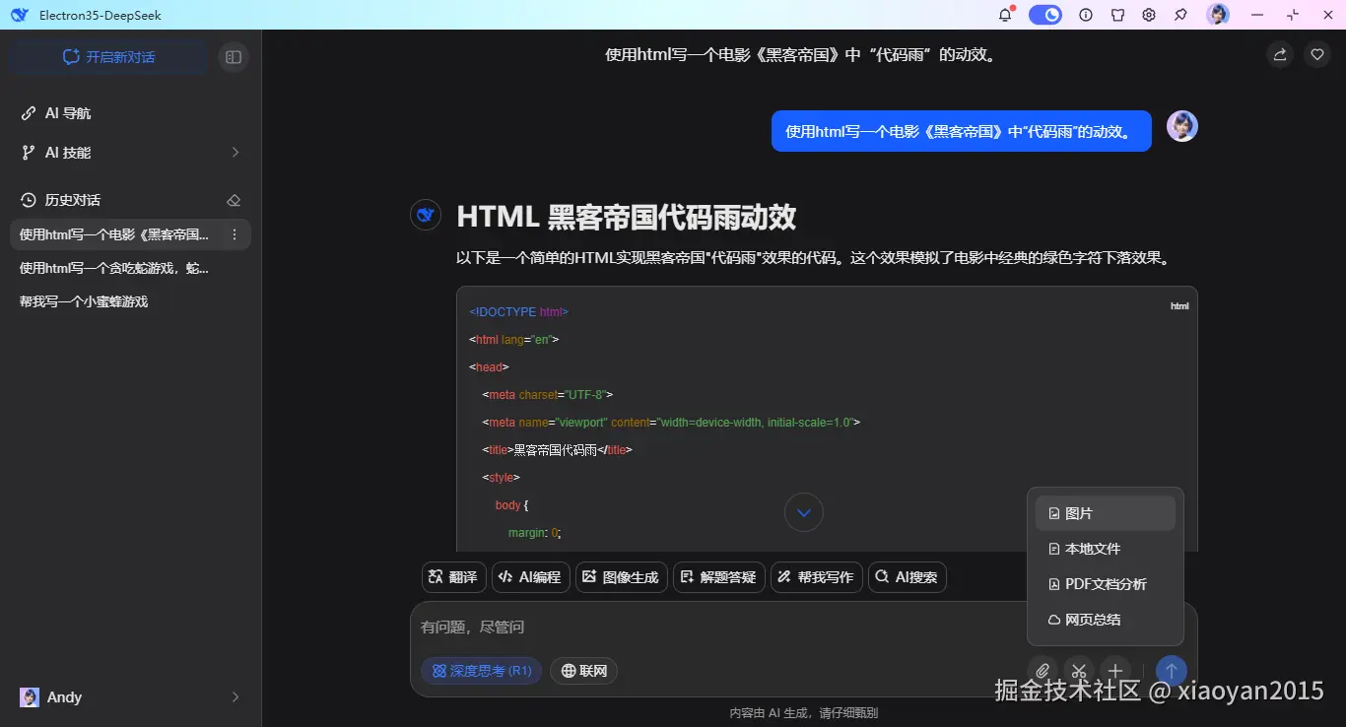Viewport: 1346px width, 727px height.
Task: Click the heart favorite icon top right
Action: (x=1317, y=54)
